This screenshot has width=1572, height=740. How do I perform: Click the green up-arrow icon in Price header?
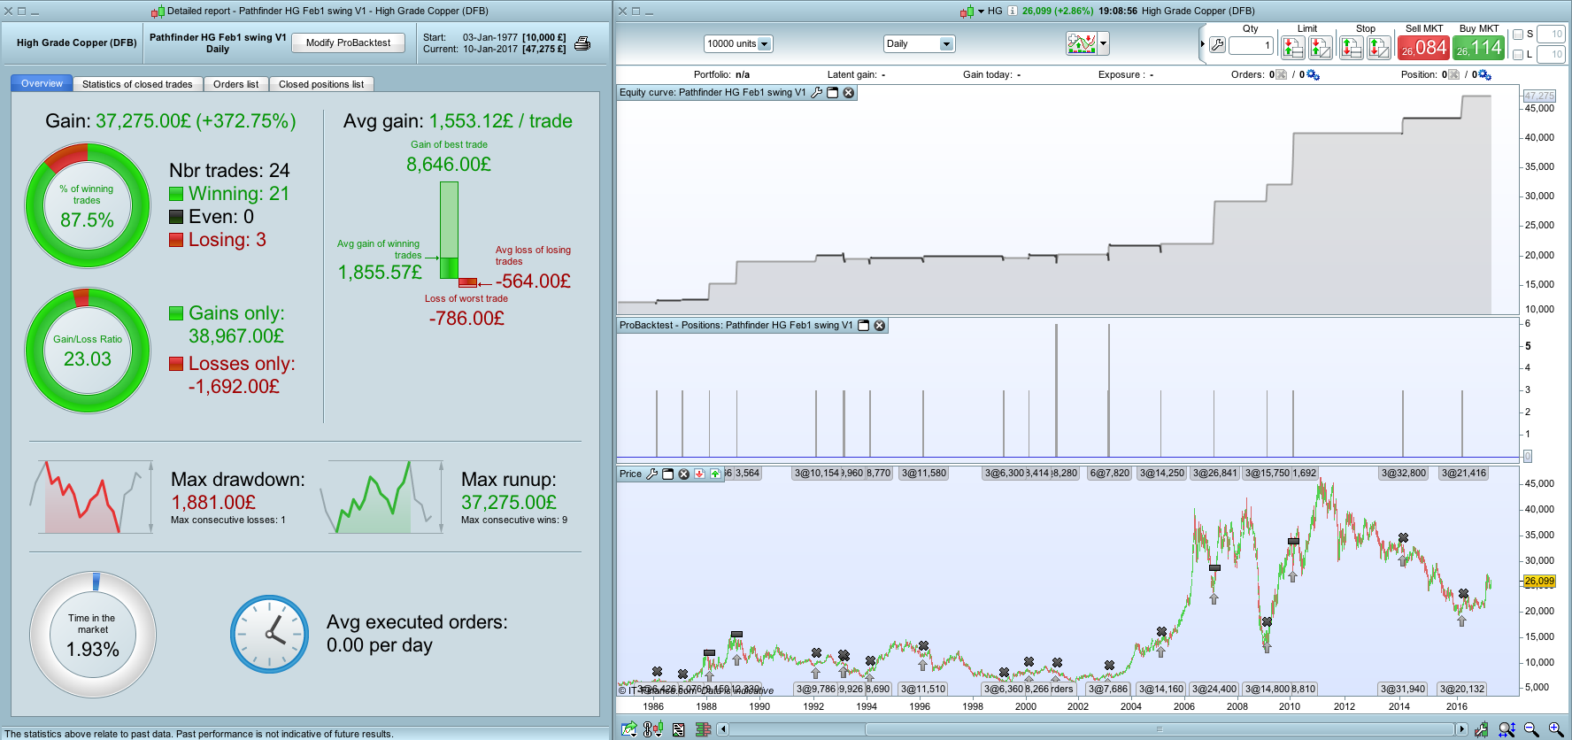[x=715, y=474]
